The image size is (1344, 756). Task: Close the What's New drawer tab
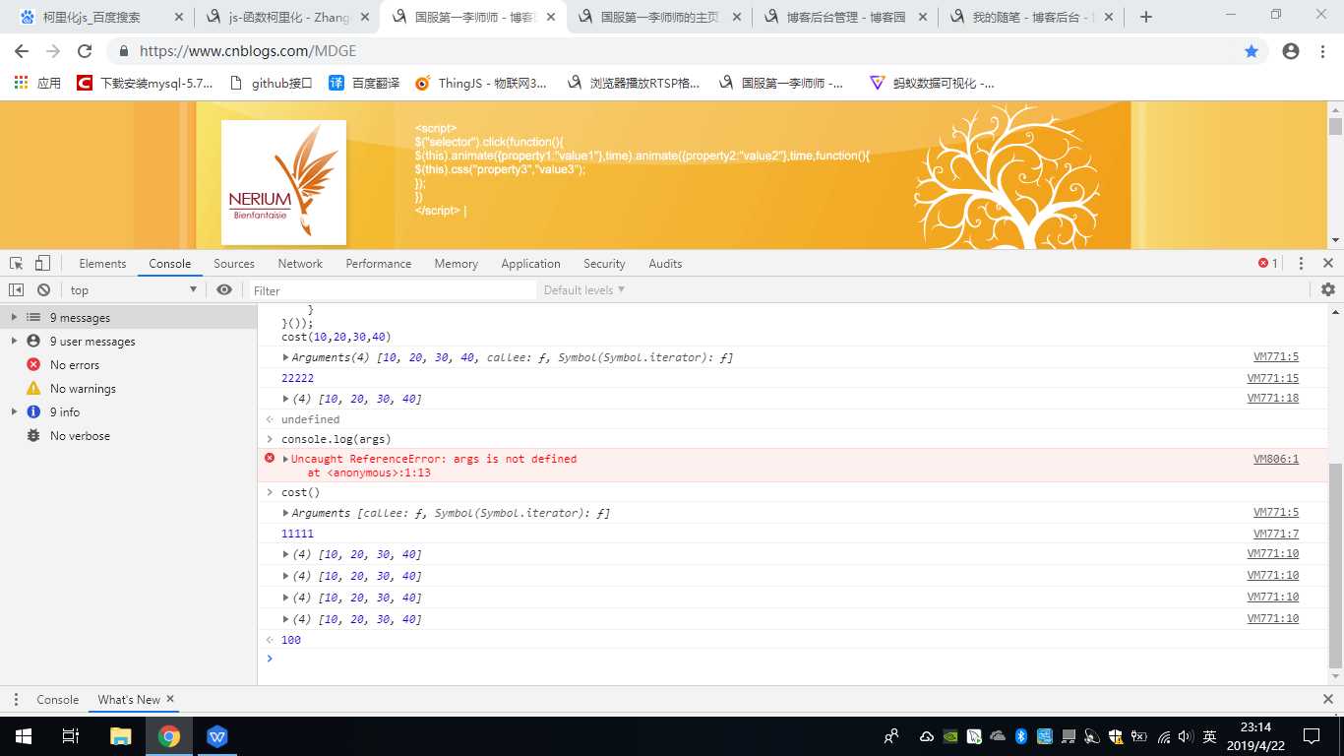170,699
